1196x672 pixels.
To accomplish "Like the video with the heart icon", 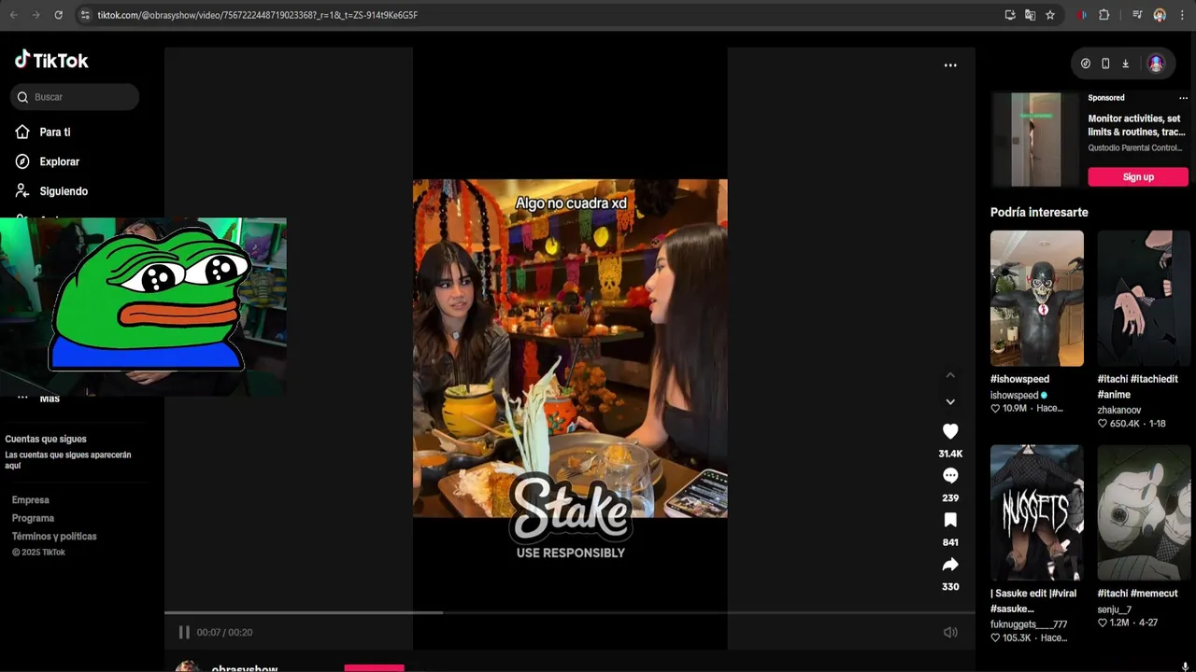I will tap(950, 431).
